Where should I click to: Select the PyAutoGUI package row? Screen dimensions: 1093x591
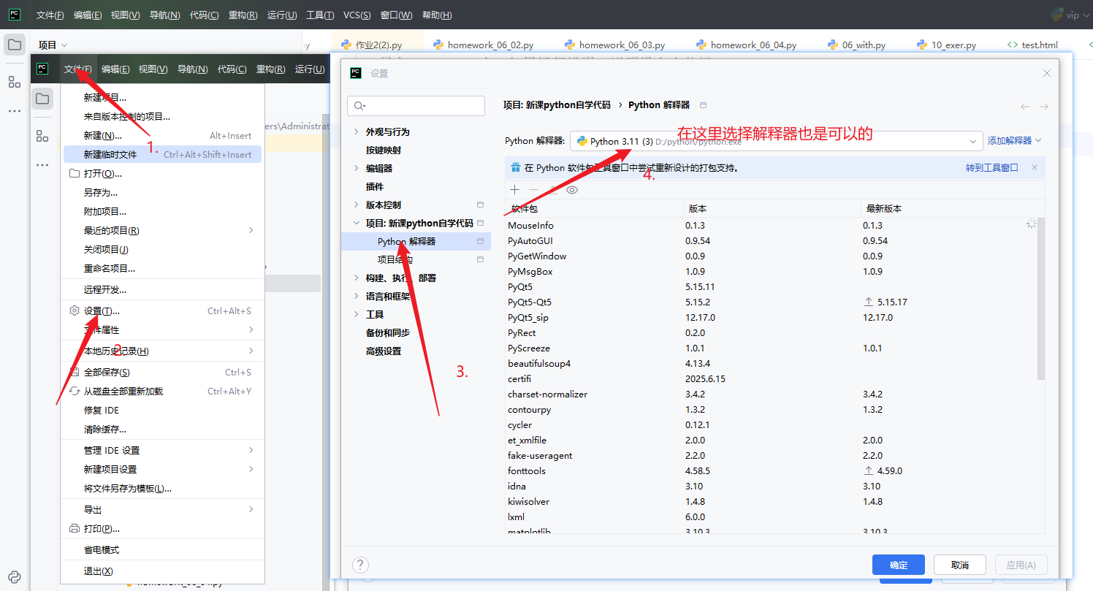pos(771,240)
